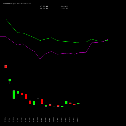
Task: Click the '27 May' date axis label
Action: click(x=74, y=120)
